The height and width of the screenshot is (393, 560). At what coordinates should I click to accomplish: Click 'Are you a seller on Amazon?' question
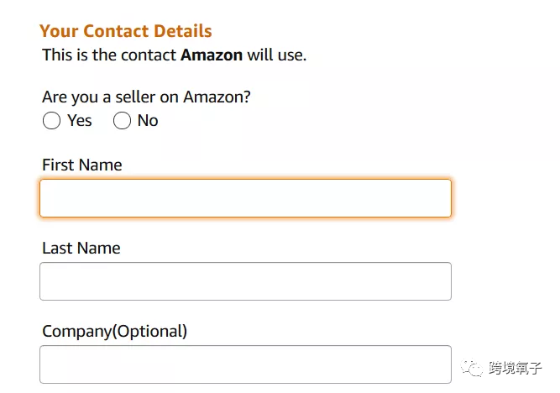[146, 97]
